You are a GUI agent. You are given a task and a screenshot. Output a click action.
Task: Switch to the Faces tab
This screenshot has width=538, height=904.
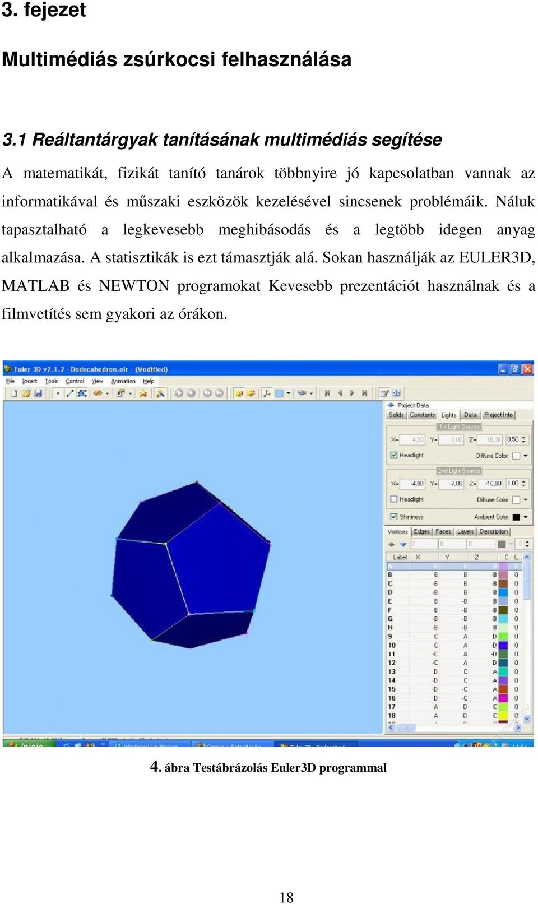click(443, 531)
